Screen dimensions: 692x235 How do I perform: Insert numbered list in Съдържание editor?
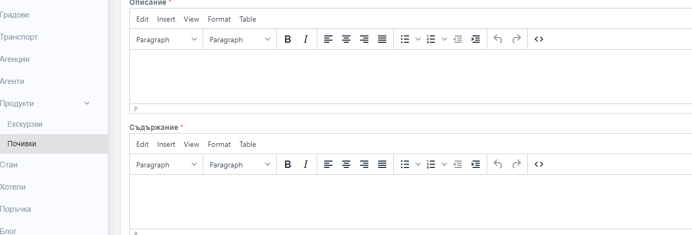[x=431, y=164]
